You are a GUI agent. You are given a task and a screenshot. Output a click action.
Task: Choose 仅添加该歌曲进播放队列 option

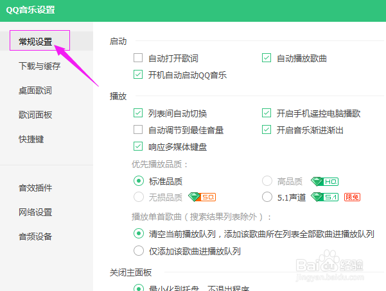(x=139, y=251)
